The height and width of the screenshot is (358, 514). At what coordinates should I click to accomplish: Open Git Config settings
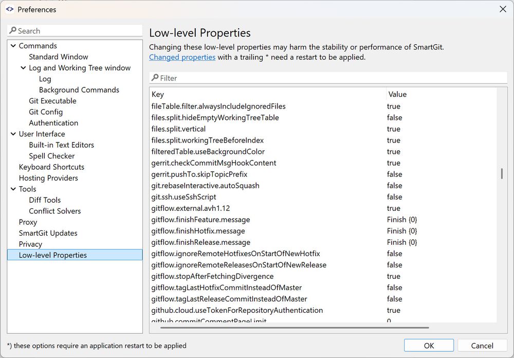(x=46, y=112)
